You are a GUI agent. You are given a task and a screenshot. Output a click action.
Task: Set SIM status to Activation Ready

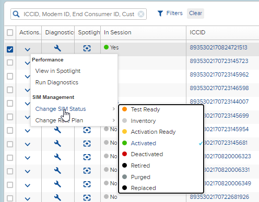153,132
